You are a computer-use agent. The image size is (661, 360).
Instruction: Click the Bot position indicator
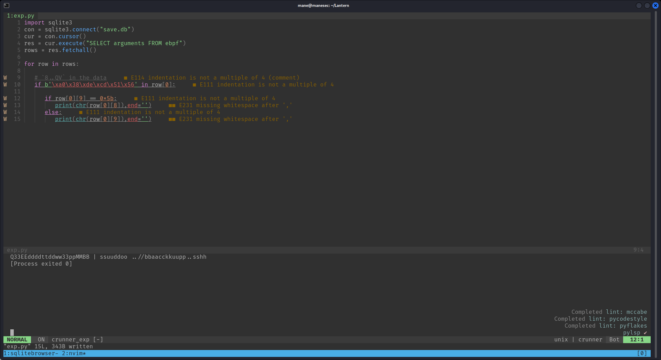click(x=615, y=340)
